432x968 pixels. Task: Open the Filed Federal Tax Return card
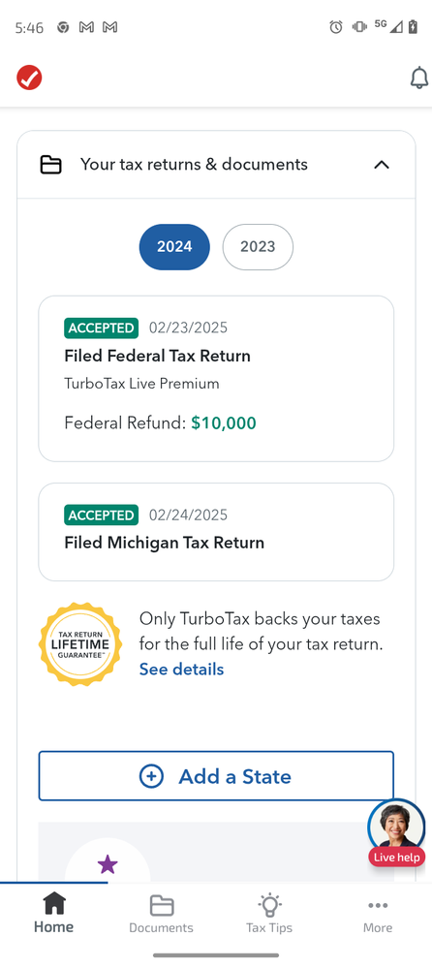tap(216, 379)
